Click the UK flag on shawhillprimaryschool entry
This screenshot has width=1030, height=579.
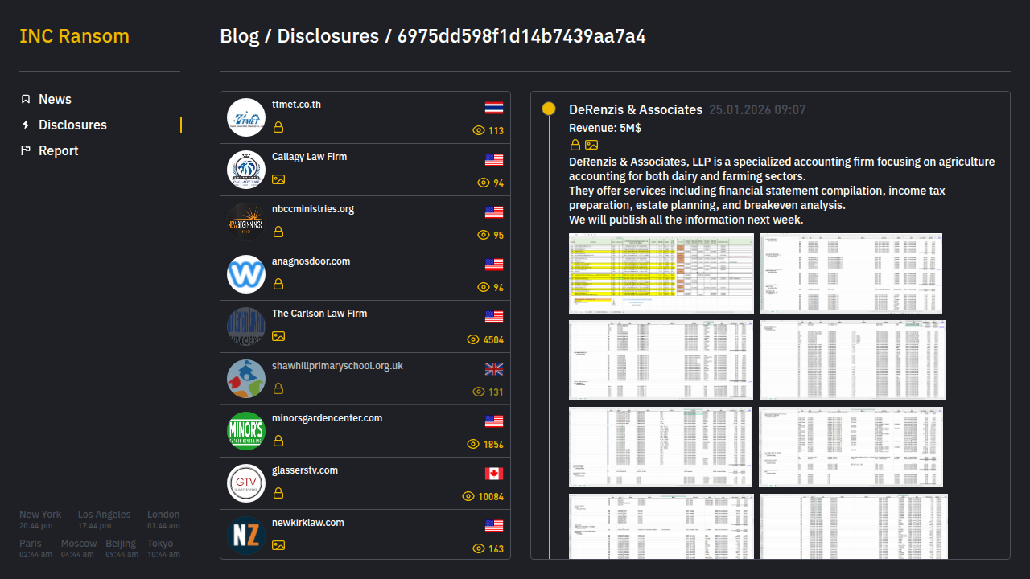point(494,369)
